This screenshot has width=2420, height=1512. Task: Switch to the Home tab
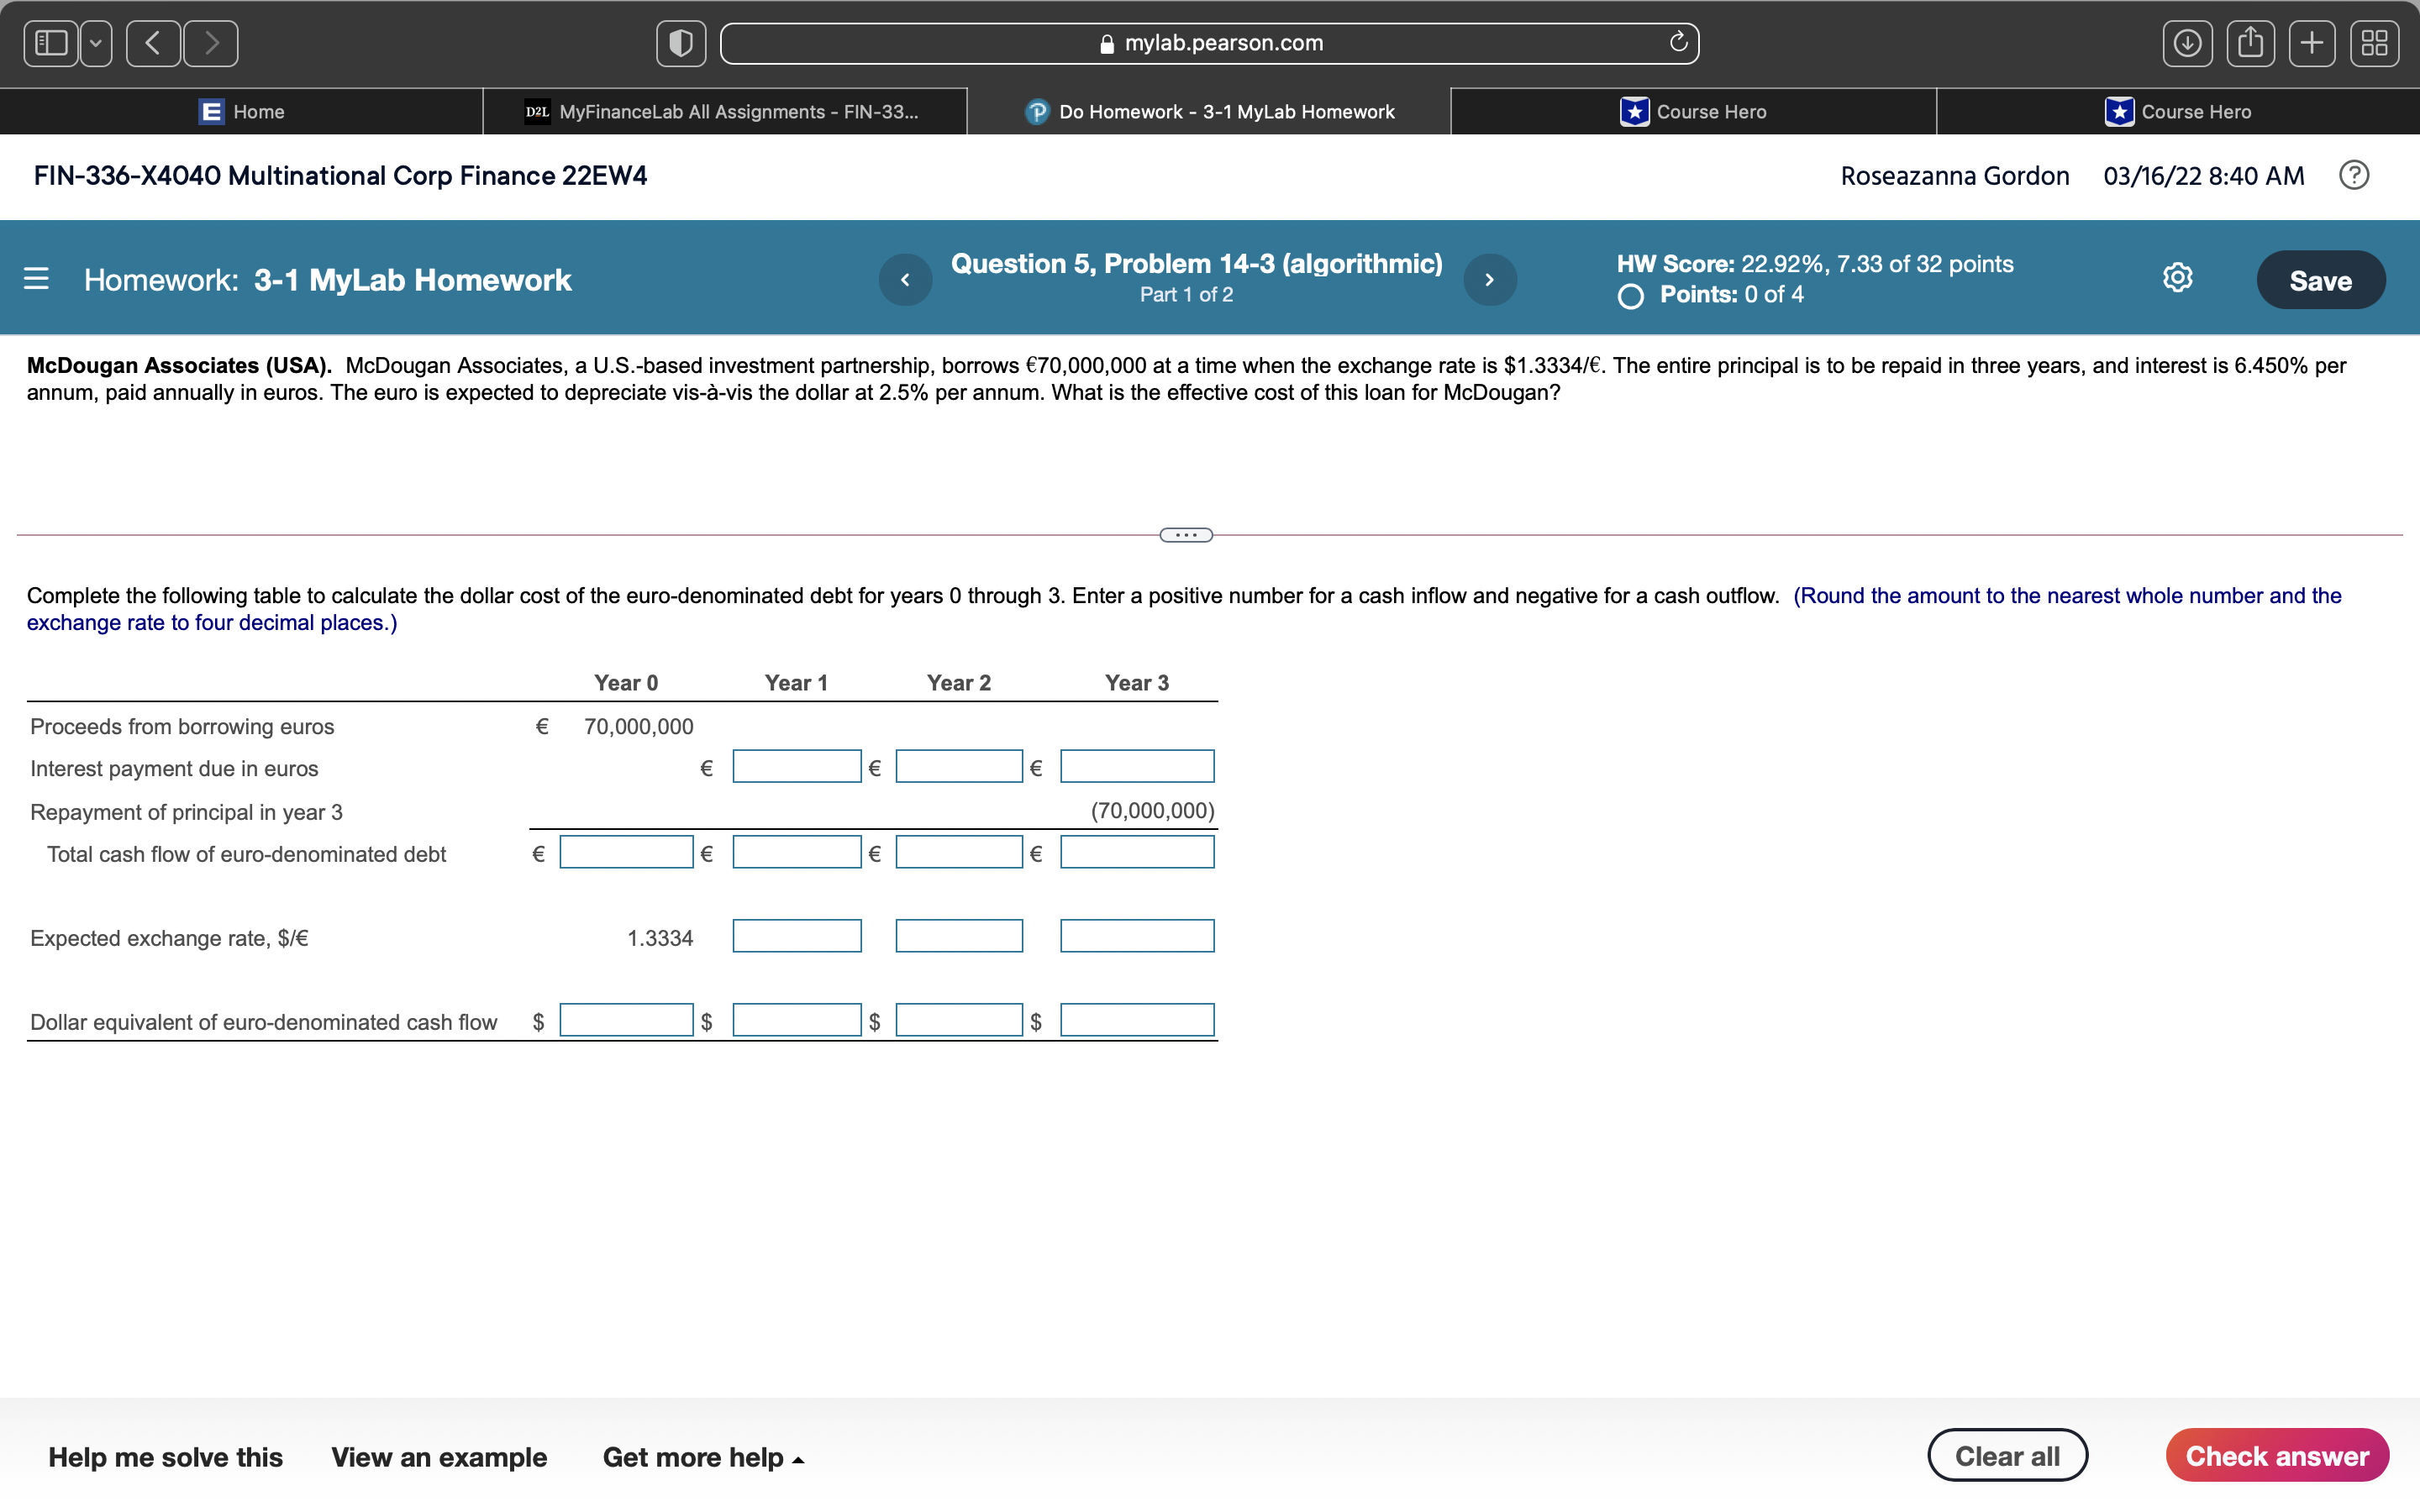click(242, 112)
